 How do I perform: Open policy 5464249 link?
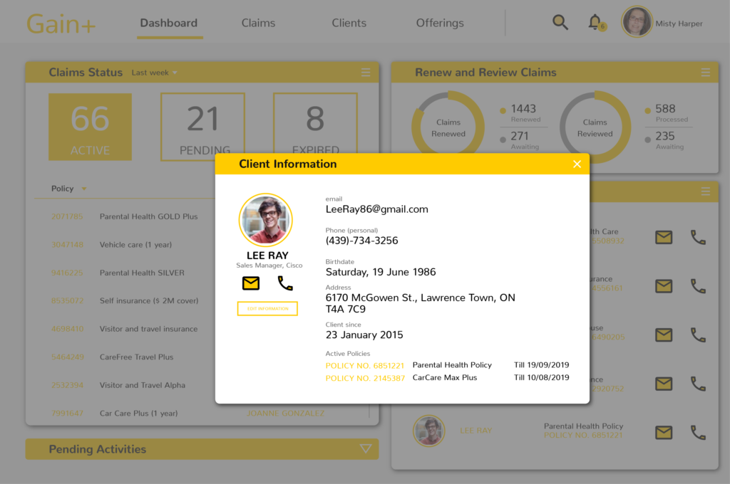click(x=68, y=357)
